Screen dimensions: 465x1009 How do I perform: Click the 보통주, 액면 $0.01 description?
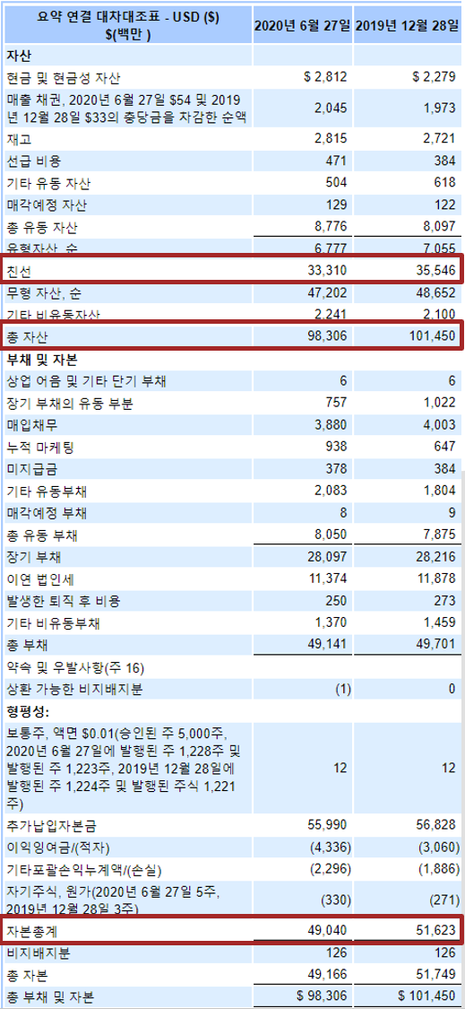coord(124,769)
